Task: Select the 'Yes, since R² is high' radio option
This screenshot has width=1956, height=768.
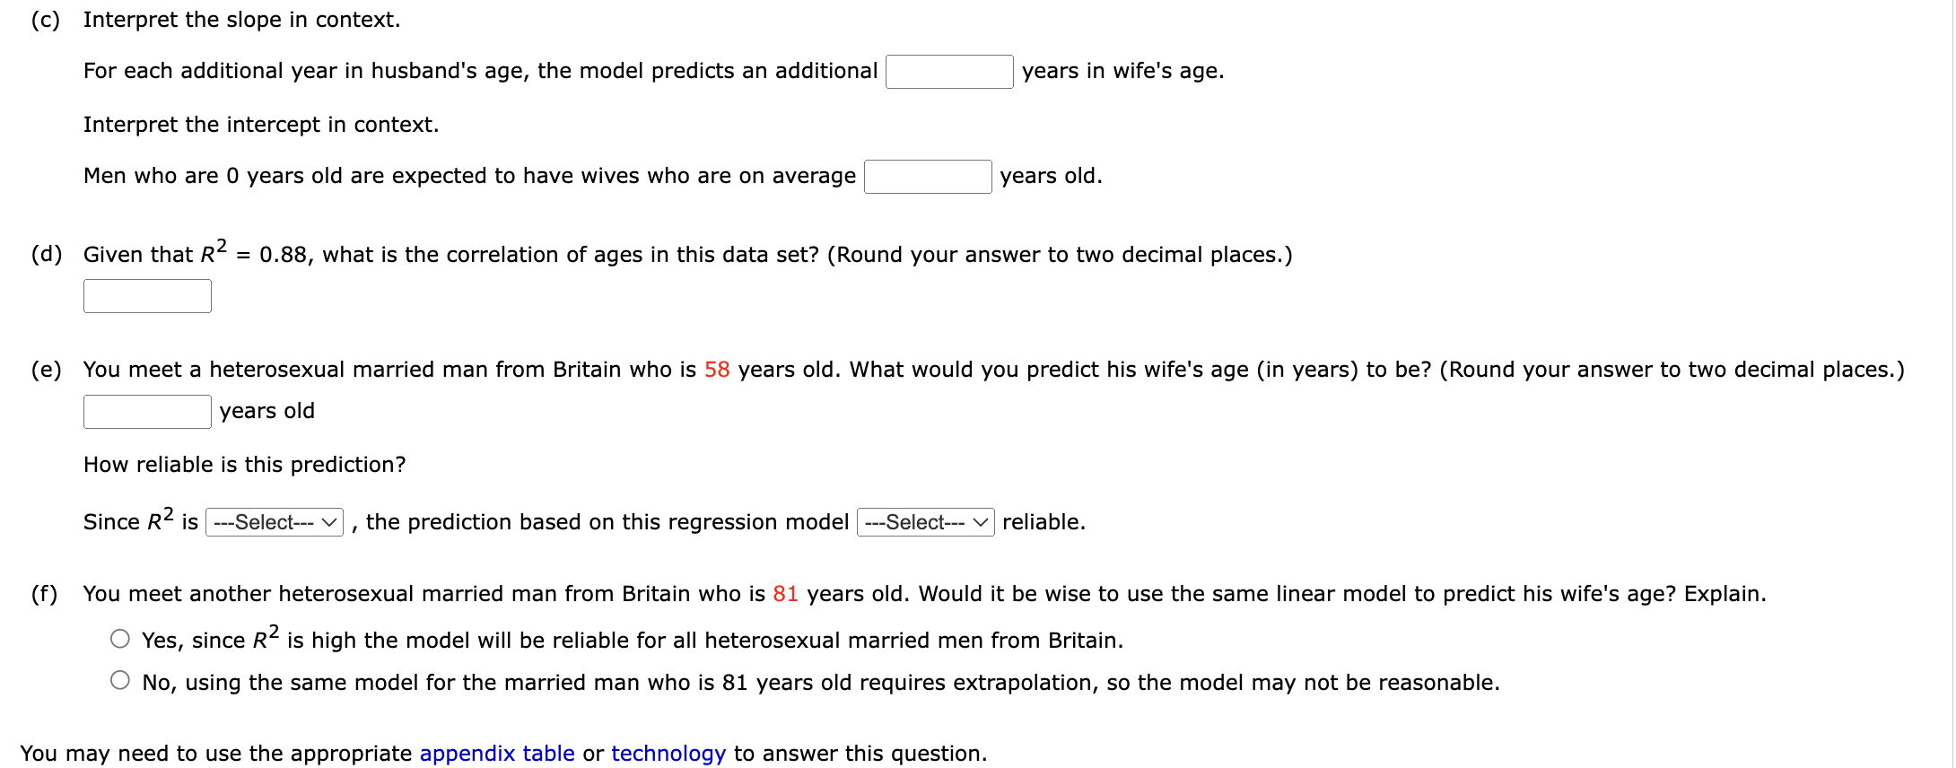Action: pos(119,639)
